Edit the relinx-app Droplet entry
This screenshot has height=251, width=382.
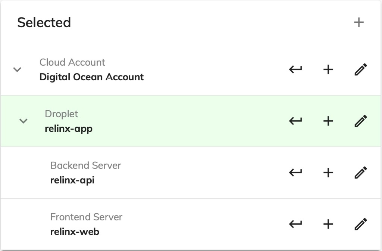361,121
